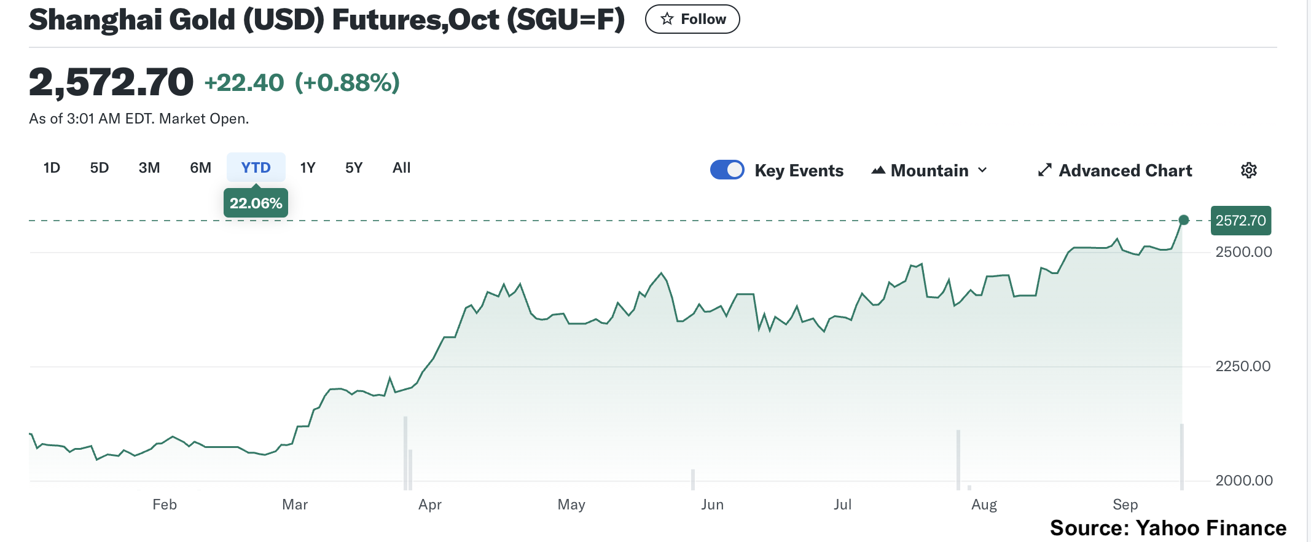Toggle the Key Events switch off
Viewport: 1311px width, 542px height.
tap(727, 170)
